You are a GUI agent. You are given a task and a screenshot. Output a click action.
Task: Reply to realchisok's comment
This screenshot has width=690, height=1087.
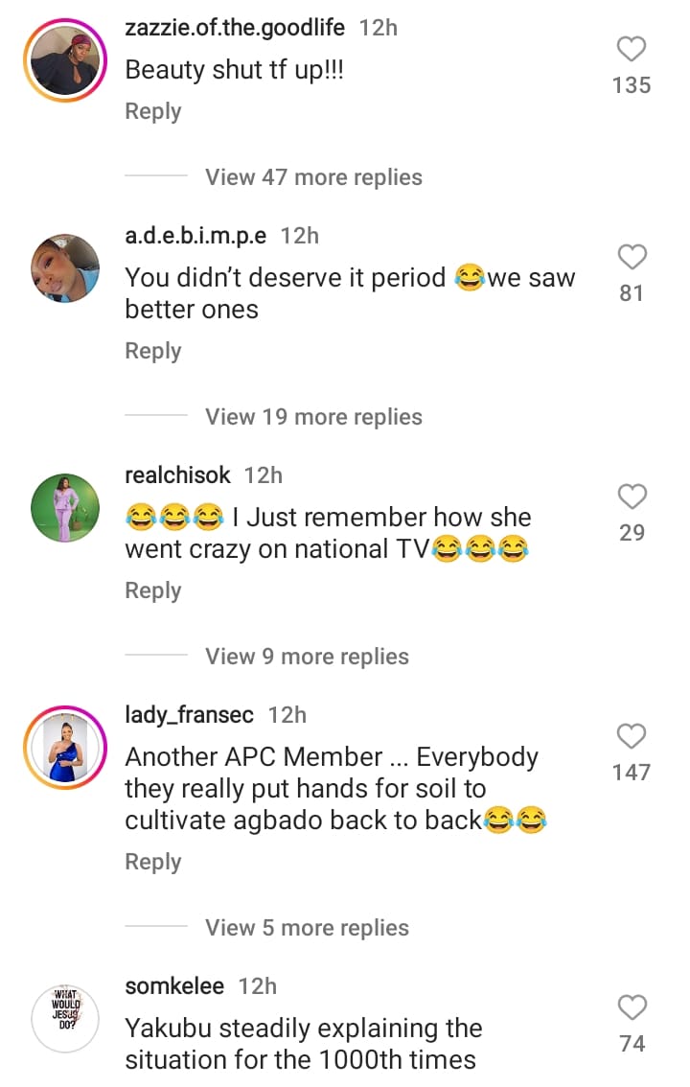point(153,590)
